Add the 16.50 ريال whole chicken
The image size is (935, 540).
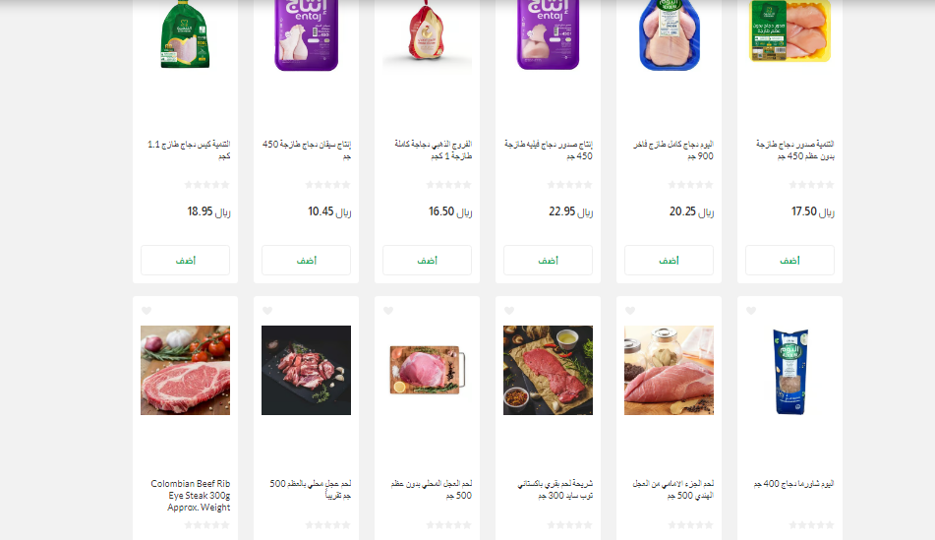(428, 260)
